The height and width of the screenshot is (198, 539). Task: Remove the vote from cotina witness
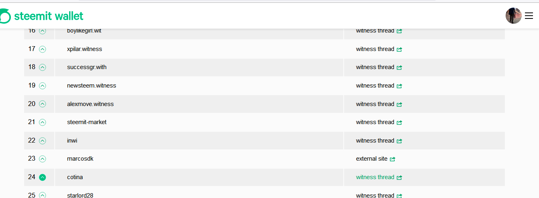tap(43, 177)
